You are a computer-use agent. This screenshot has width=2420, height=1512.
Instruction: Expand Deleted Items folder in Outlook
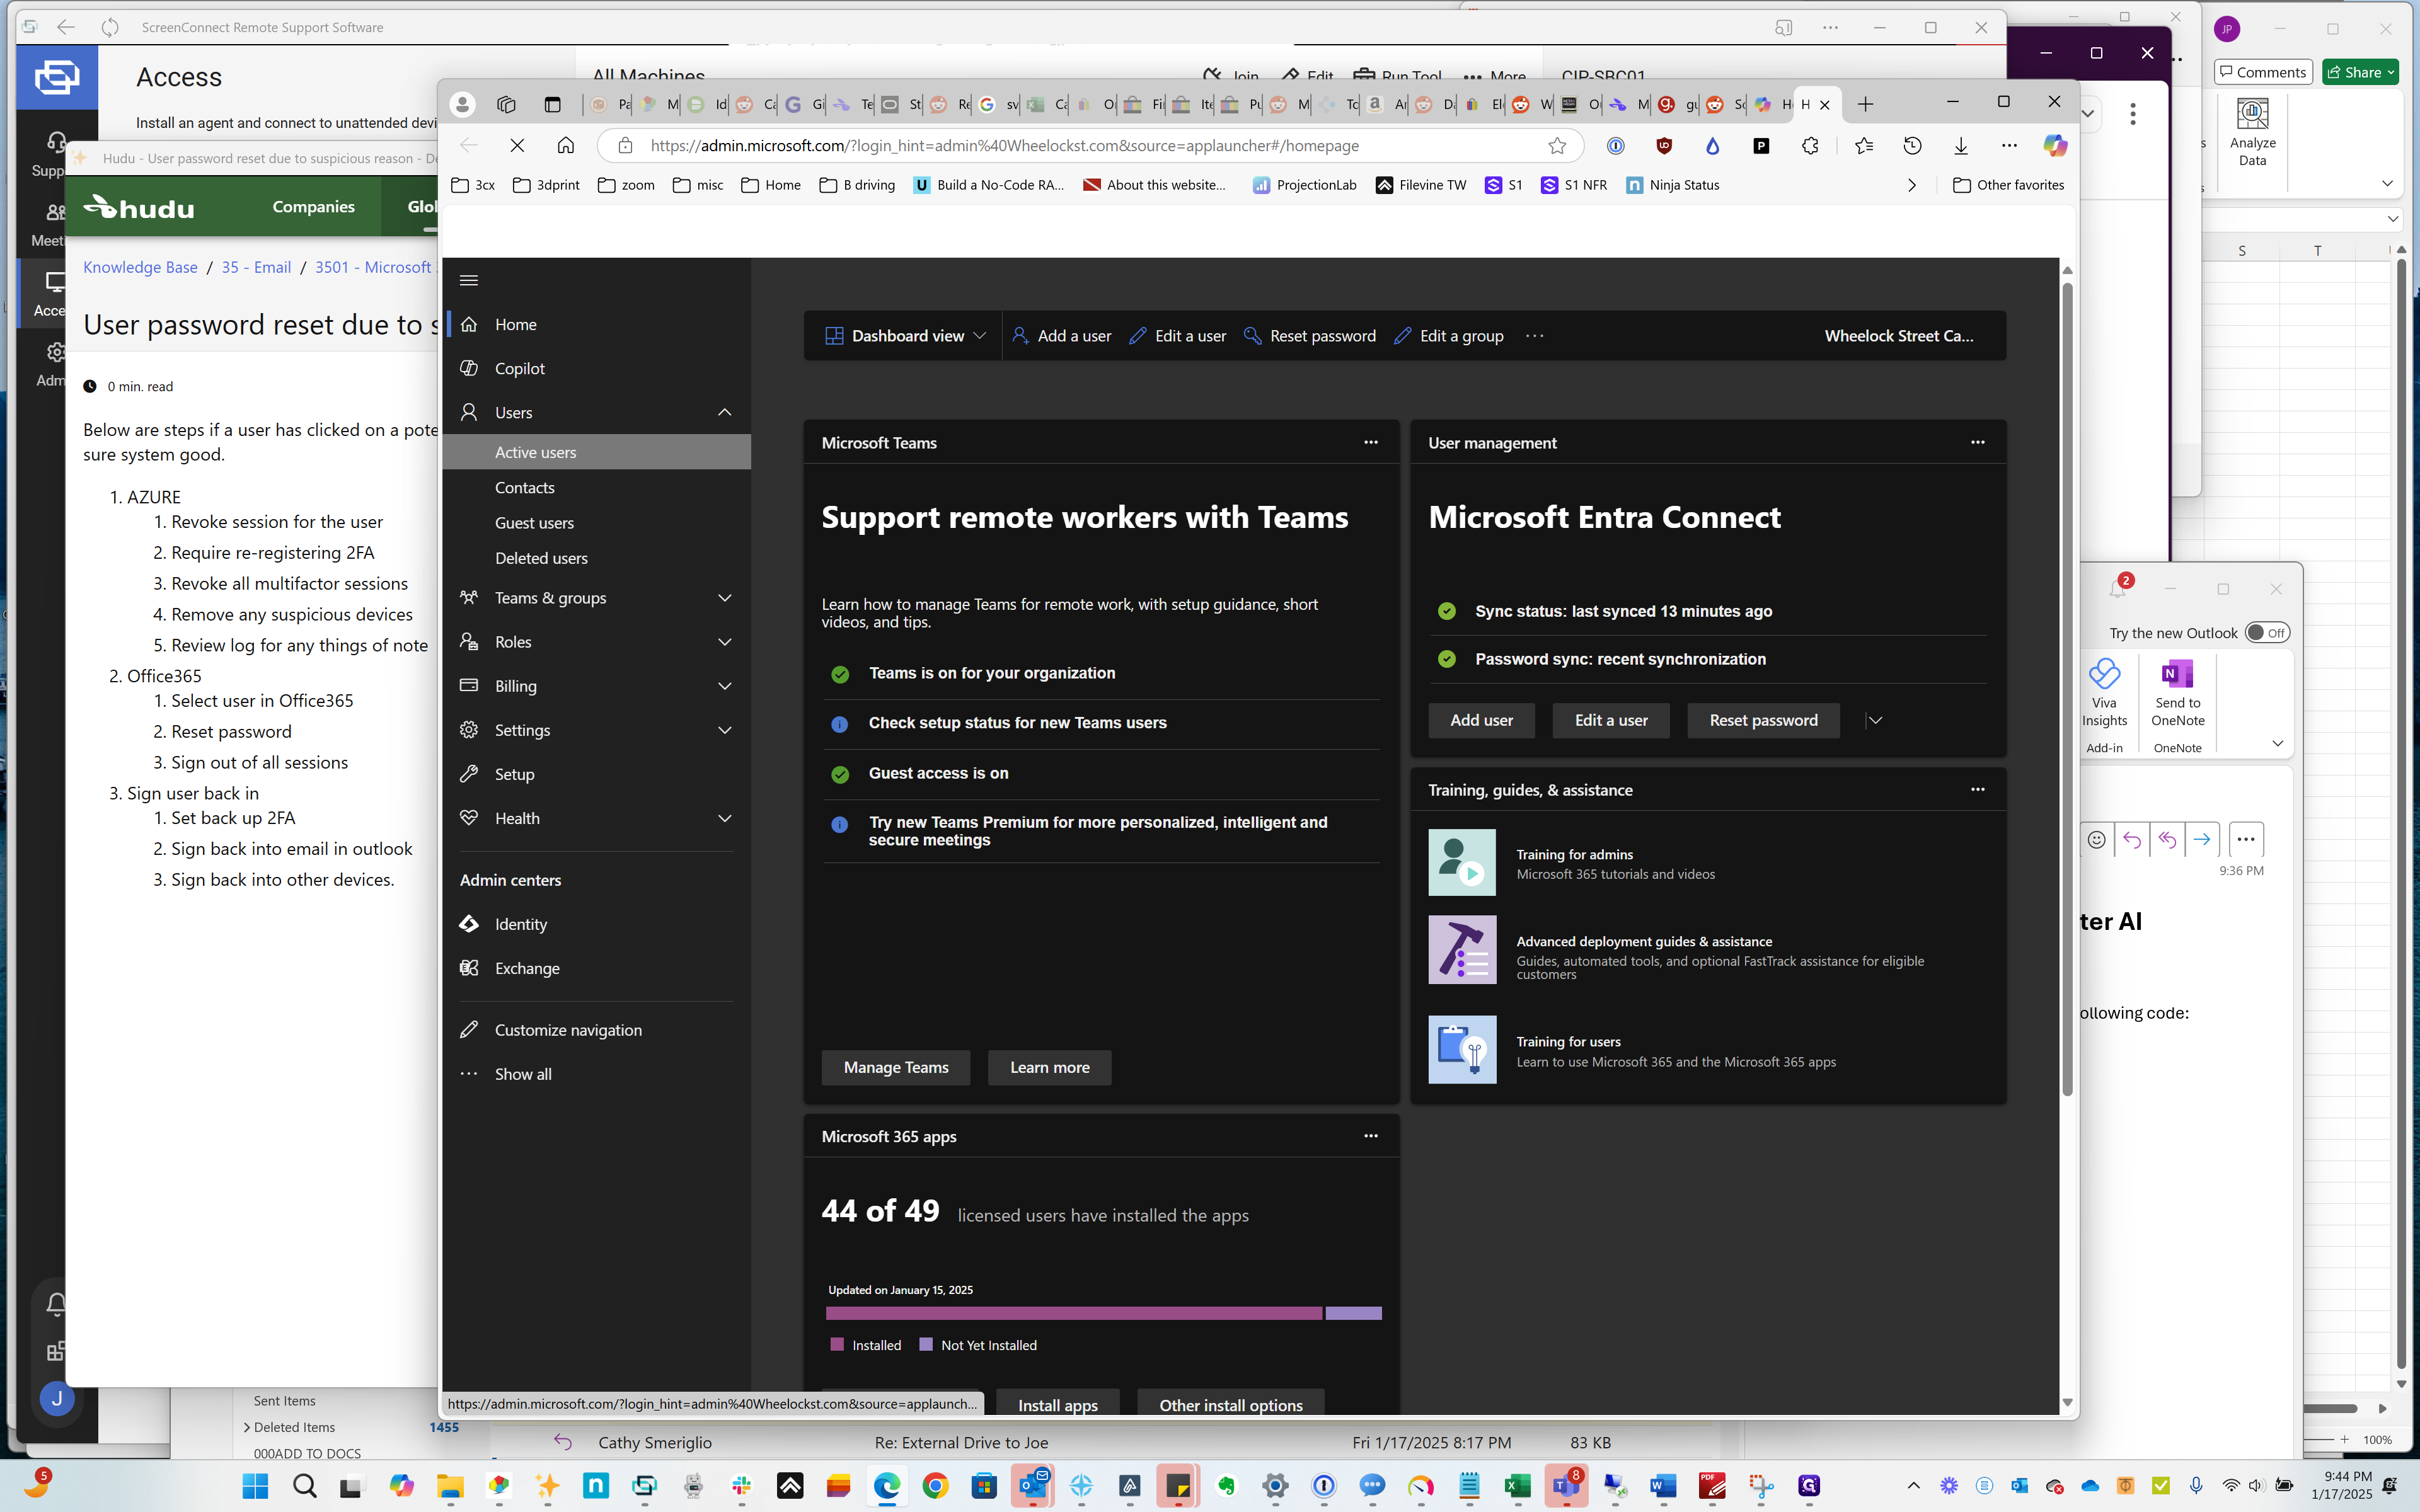[x=247, y=1427]
